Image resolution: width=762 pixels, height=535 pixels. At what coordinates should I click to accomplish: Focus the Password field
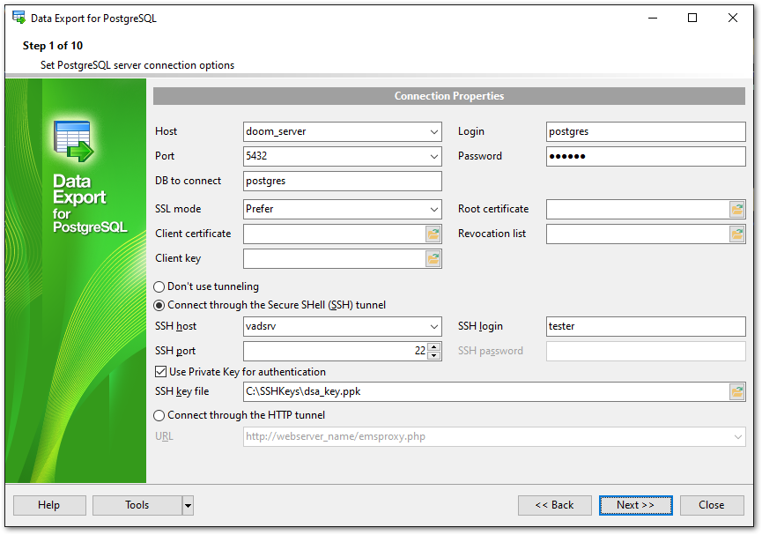(646, 157)
